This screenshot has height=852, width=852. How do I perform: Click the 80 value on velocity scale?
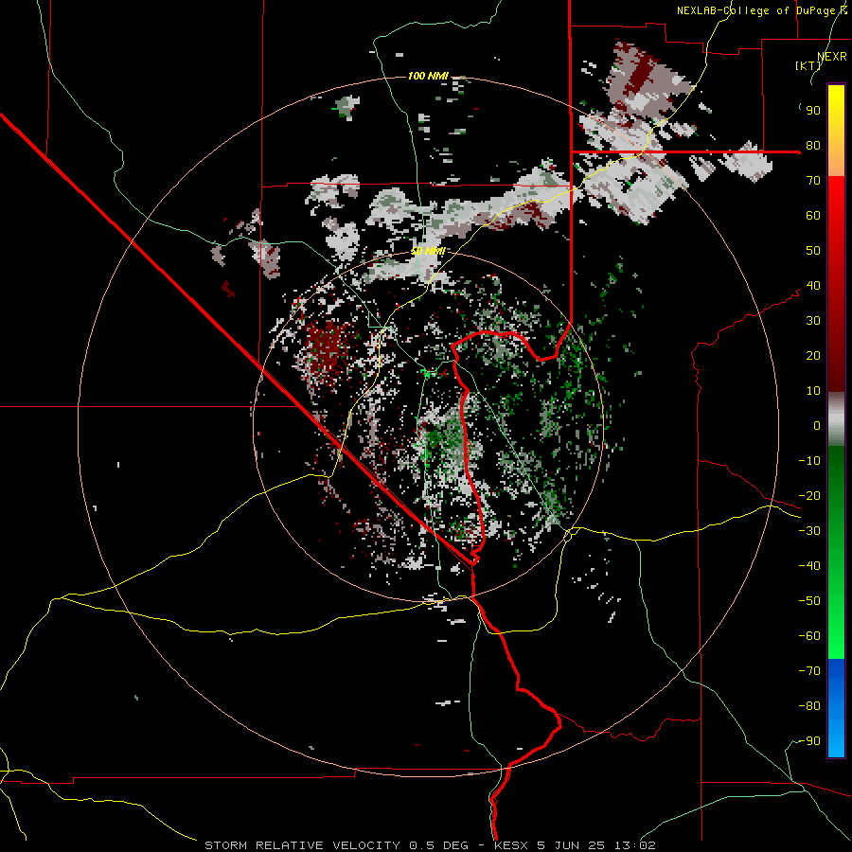(813, 146)
